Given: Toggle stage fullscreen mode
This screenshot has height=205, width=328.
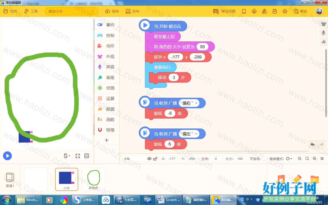Looking at the screenshot, I should click(78, 156).
